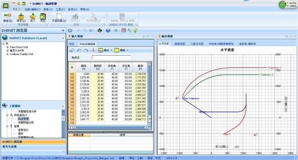Expand the Petris Demo Well tree node
Image resolution: width=298 pixels, height=160 pixels.
(7, 47)
